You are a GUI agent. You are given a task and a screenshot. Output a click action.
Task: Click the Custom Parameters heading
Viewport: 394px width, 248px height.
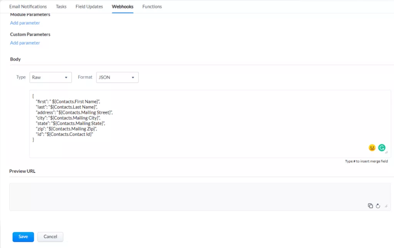(x=30, y=34)
